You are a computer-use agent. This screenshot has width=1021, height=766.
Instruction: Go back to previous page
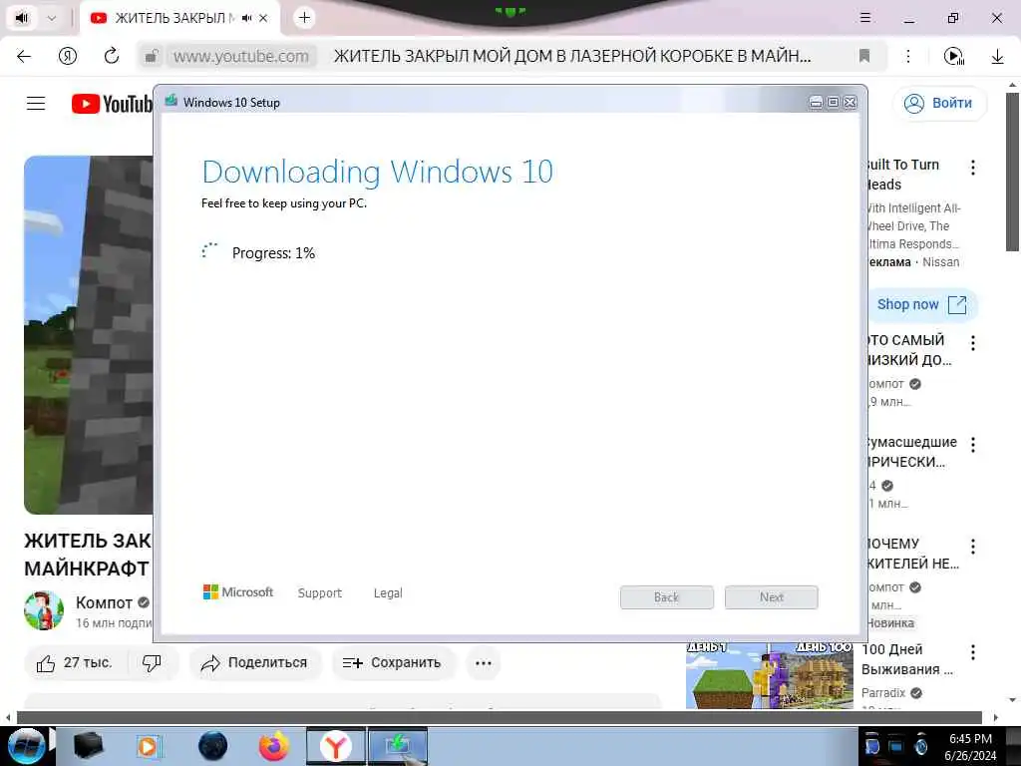coord(24,56)
